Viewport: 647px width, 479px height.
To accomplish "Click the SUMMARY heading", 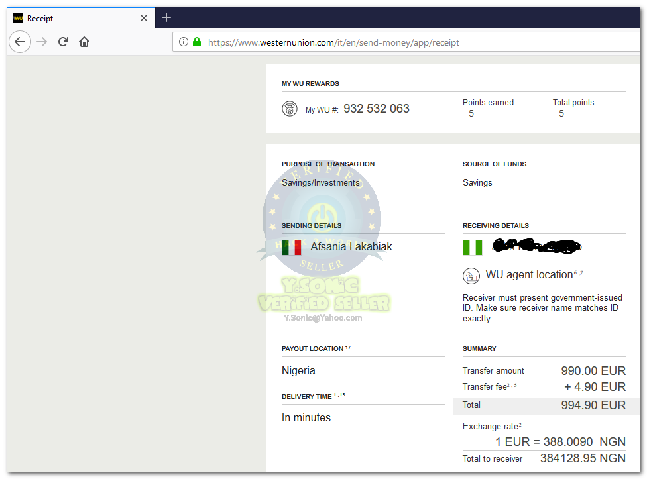I will tap(479, 348).
